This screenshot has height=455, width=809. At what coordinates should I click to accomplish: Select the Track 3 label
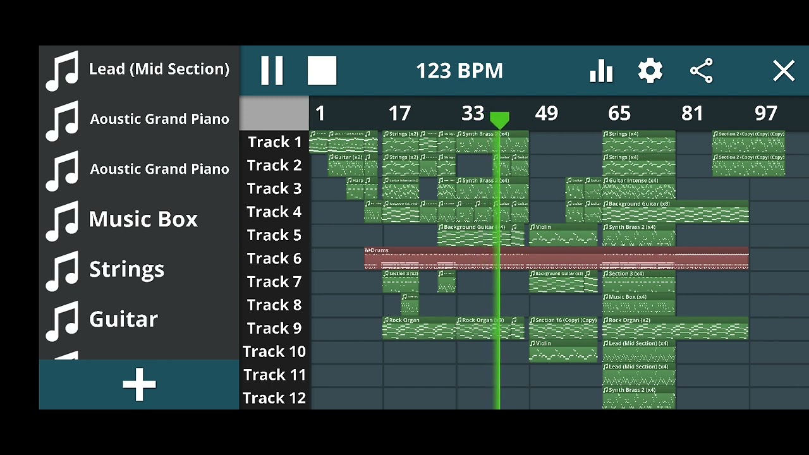(x=274, y=189)
